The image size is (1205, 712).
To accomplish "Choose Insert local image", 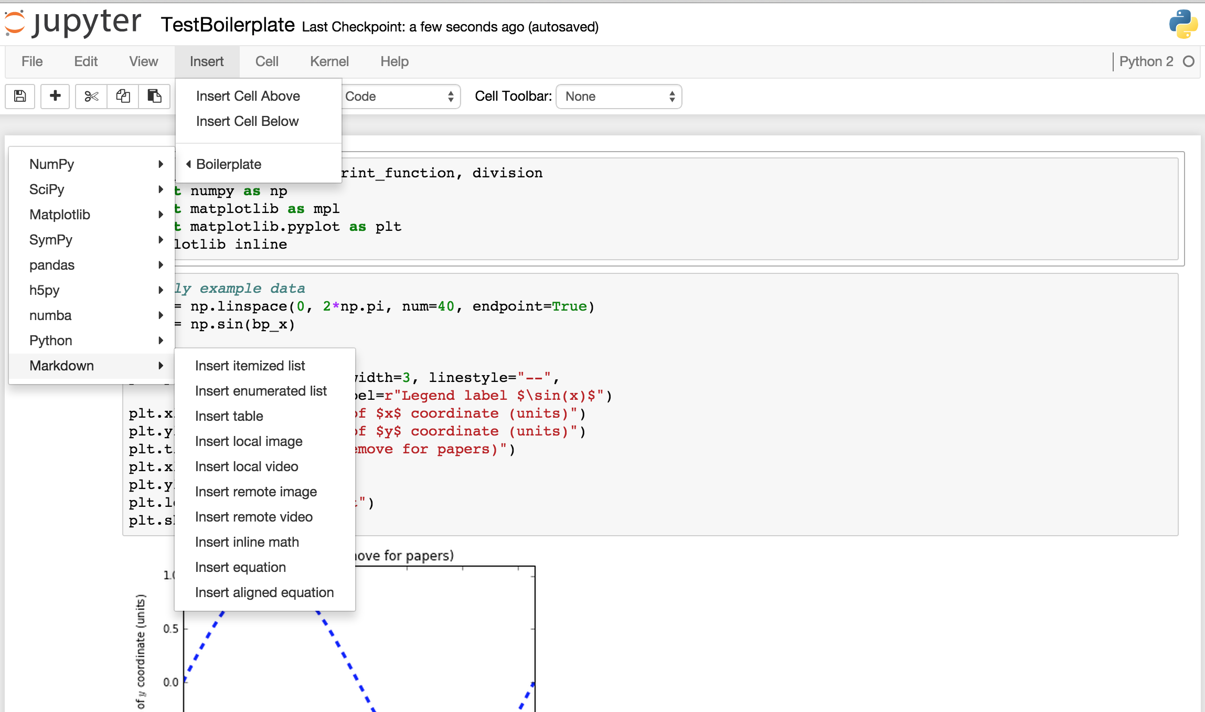I will pos(265,441).
